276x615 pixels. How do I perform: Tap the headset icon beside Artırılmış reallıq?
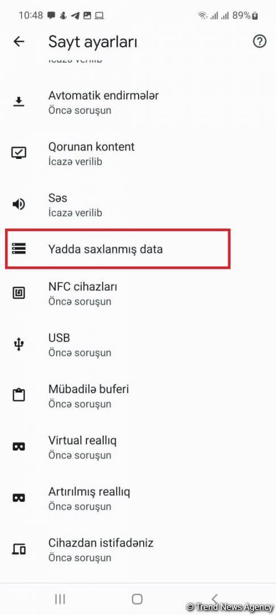[19, 498]
